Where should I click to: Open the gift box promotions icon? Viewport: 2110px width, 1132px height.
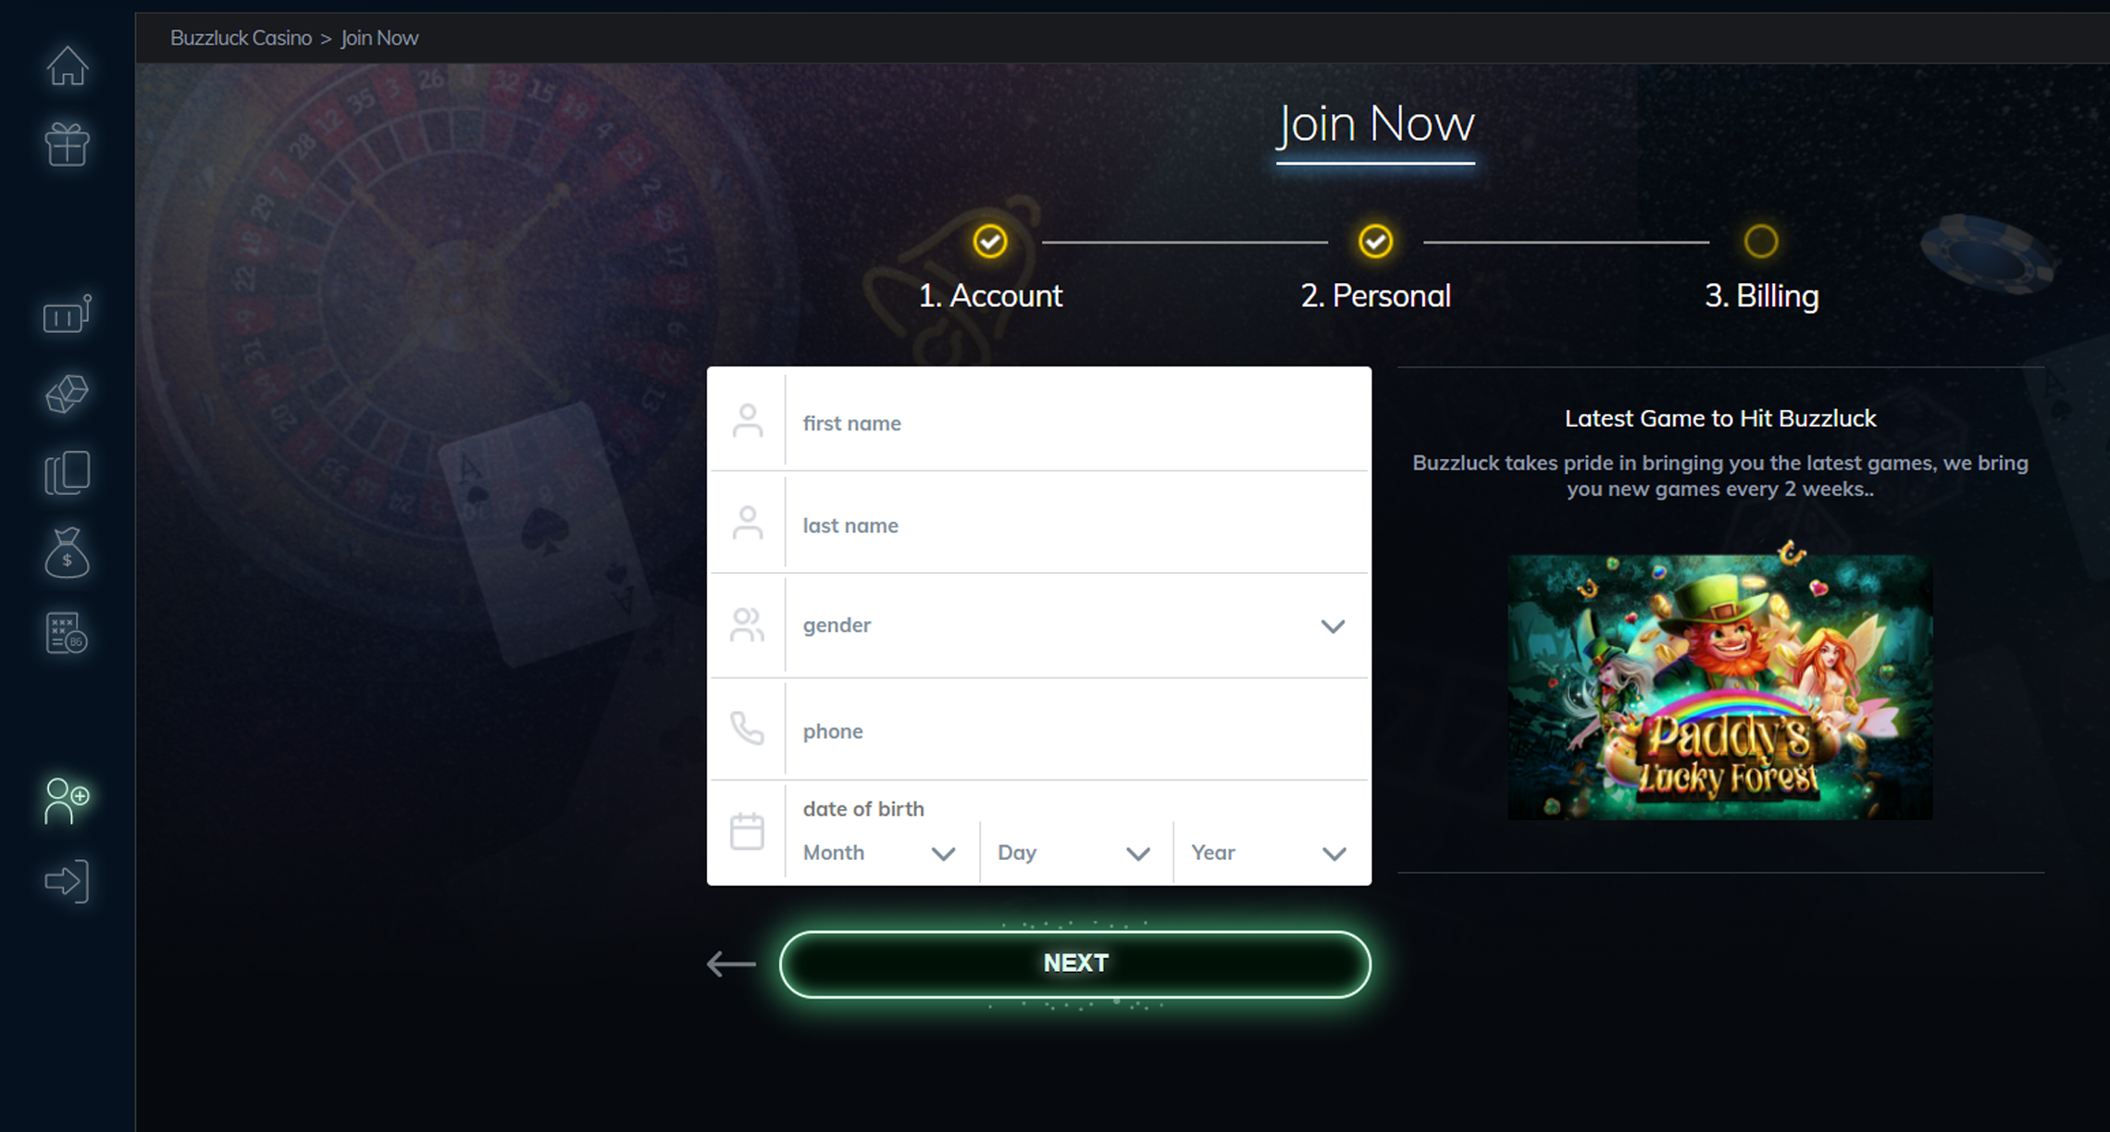pos(67,144)
